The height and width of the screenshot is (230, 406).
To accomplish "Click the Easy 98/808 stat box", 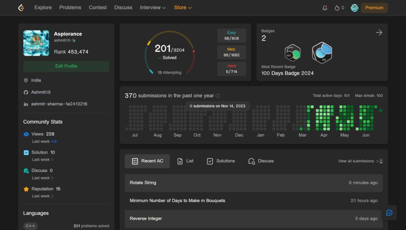I will pos(231,35).
